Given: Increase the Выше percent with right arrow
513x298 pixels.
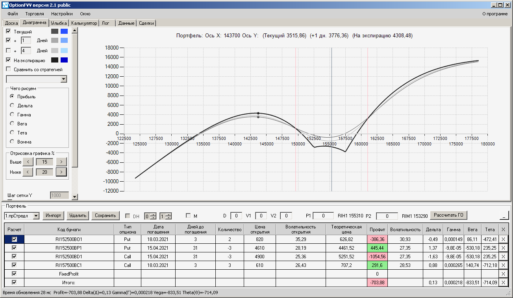Looking at the screenshot, I should (x=61, y=162).
